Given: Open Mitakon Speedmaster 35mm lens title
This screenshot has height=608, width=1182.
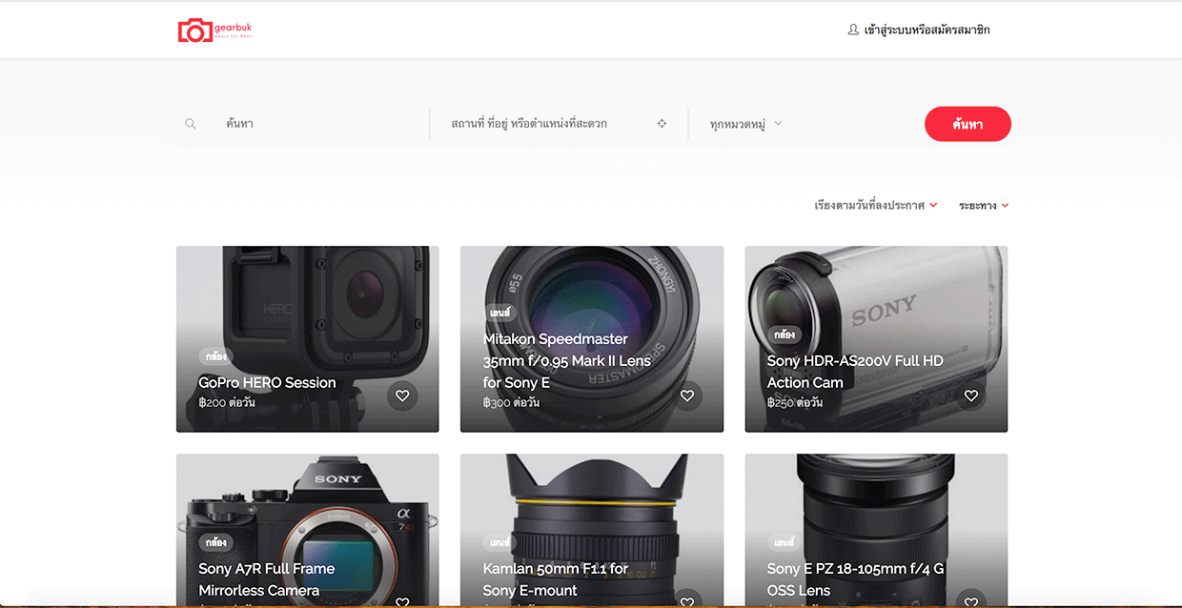Looking at the screenshot, I should [x=567, y=360].
